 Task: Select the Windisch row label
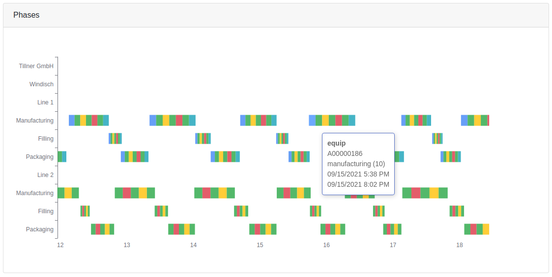point(41,84)
